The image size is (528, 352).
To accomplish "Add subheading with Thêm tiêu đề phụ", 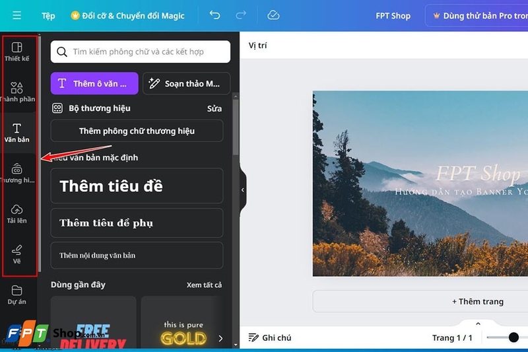I will click(x=137, y=223).
